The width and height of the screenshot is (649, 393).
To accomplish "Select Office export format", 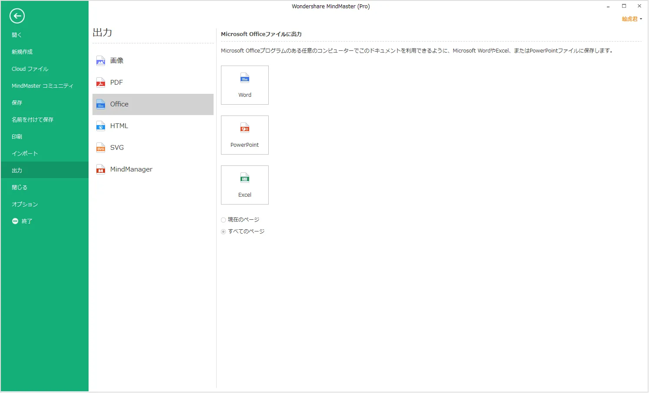I will pyautogui.click(x=153, y=104).
